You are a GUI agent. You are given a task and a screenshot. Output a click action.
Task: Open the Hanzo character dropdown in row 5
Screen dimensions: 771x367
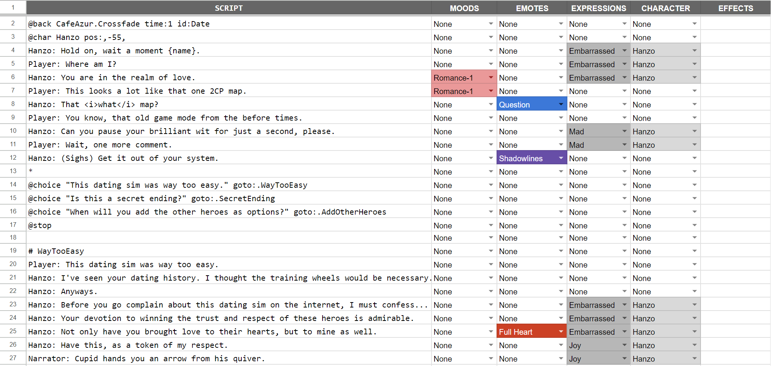click(x=694, y=64)
